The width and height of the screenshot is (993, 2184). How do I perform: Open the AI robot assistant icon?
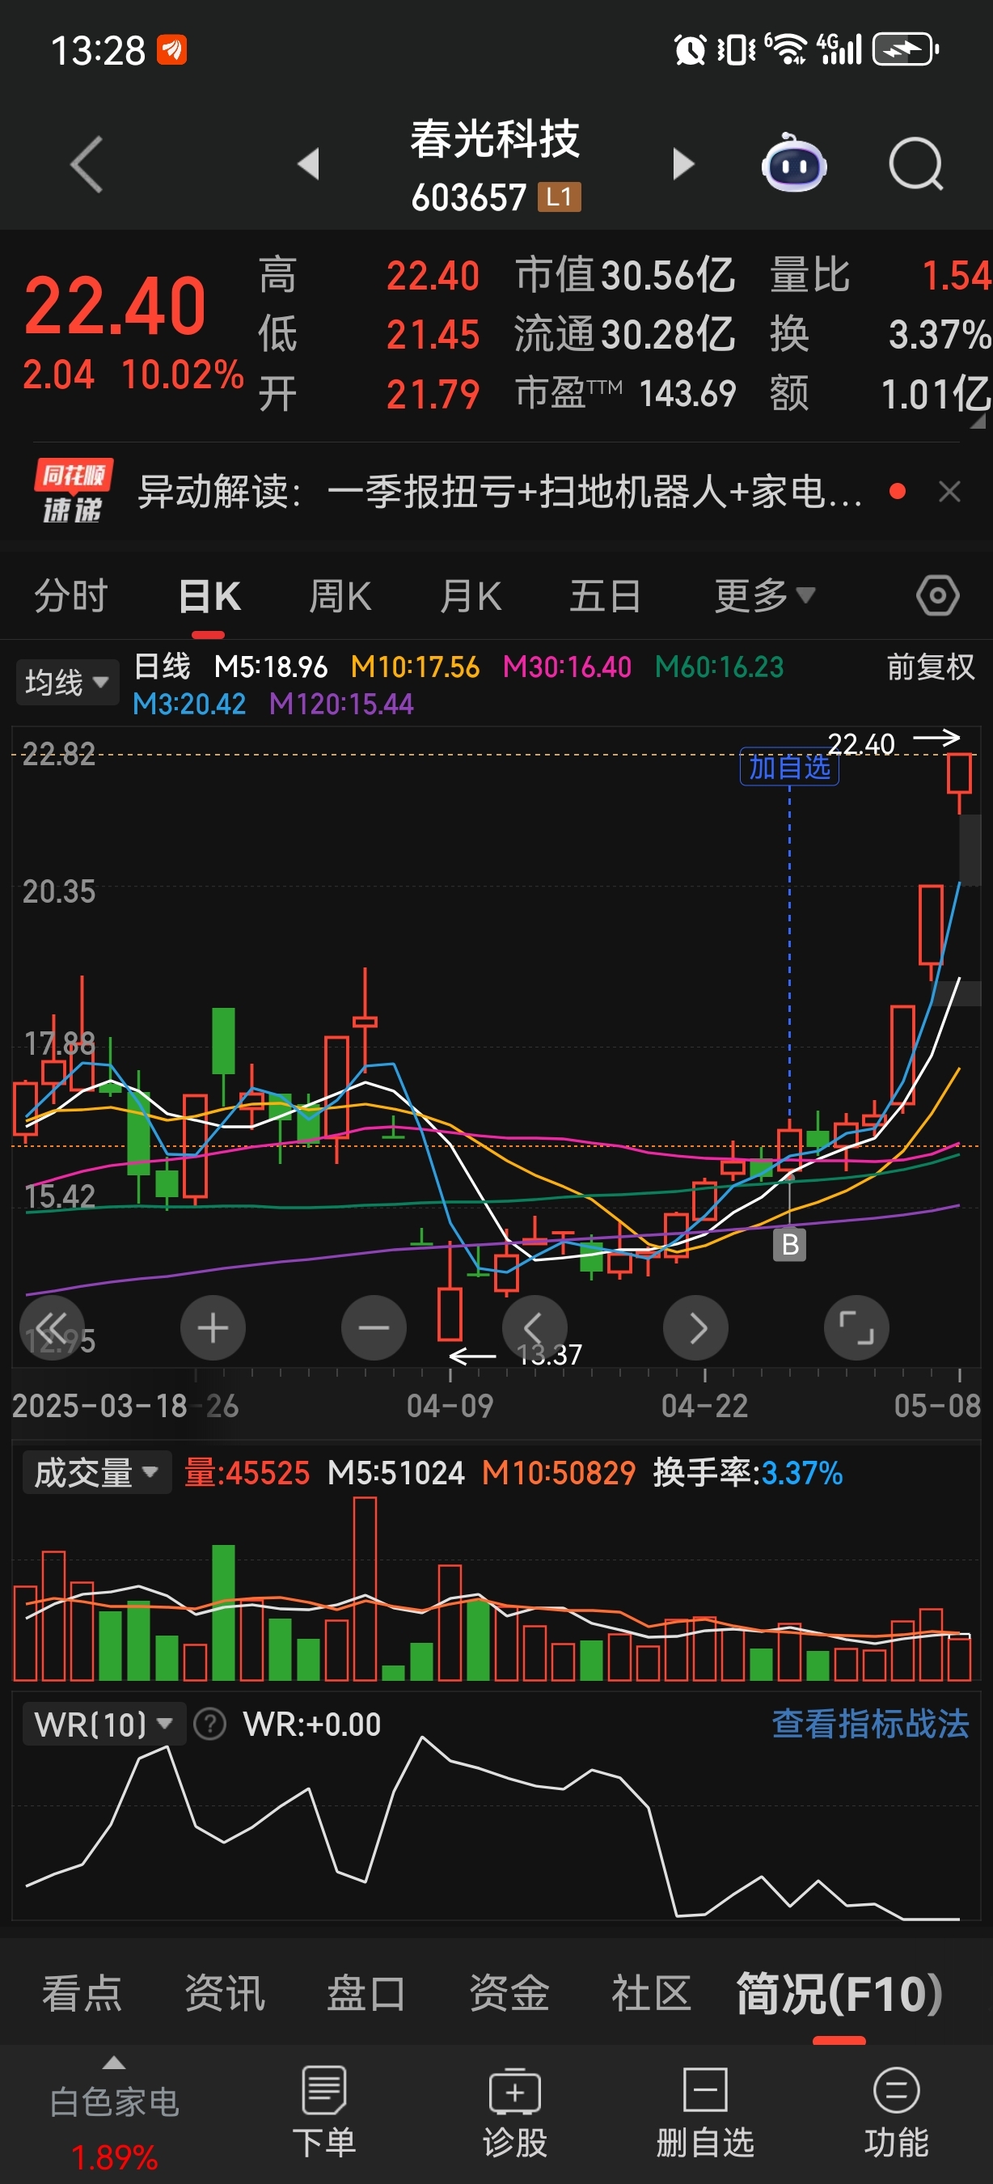794,163
